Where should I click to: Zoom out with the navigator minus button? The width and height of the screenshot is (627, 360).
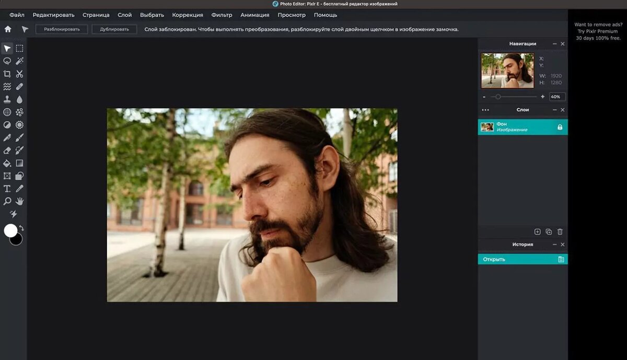484,97
